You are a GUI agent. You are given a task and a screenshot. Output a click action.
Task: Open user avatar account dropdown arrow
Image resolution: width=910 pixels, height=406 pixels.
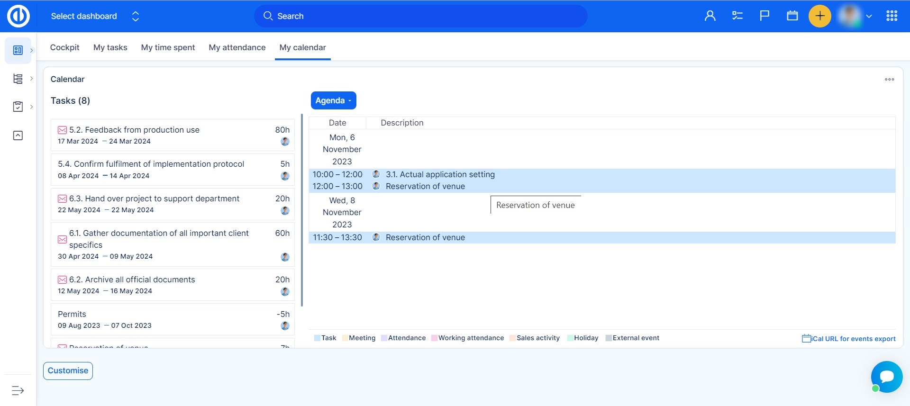pos(869,16)
